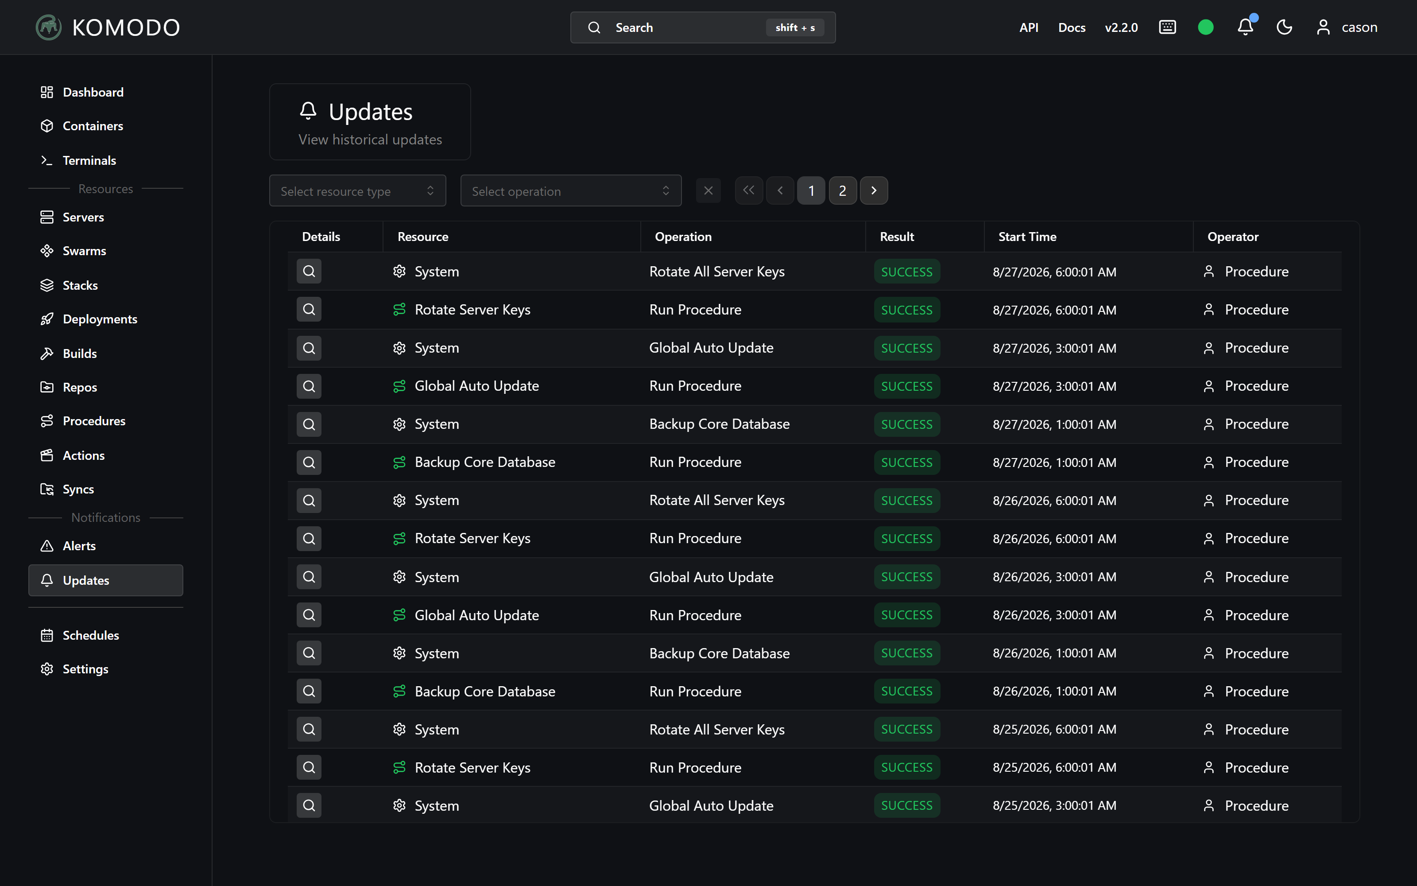View details of 8/27 System Global Auto Update

(309, 348)
